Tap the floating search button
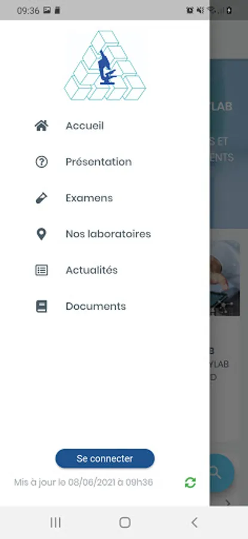Viewport: 248px width, 539px height. 222,473
